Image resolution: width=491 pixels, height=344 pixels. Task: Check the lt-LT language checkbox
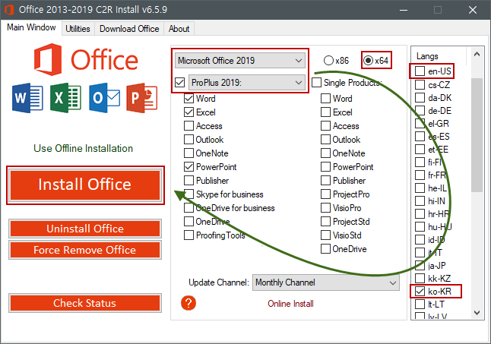click(420, 305)
